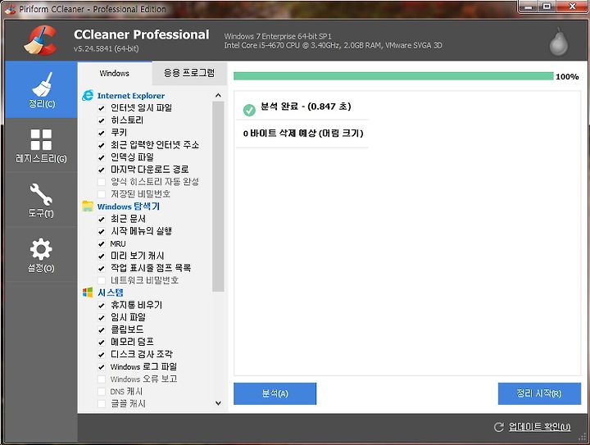The height and width of the screenshot is (445, 590).
Task: Enable 네트워크 비밀번호 checkbox
Action: point(102,280)
